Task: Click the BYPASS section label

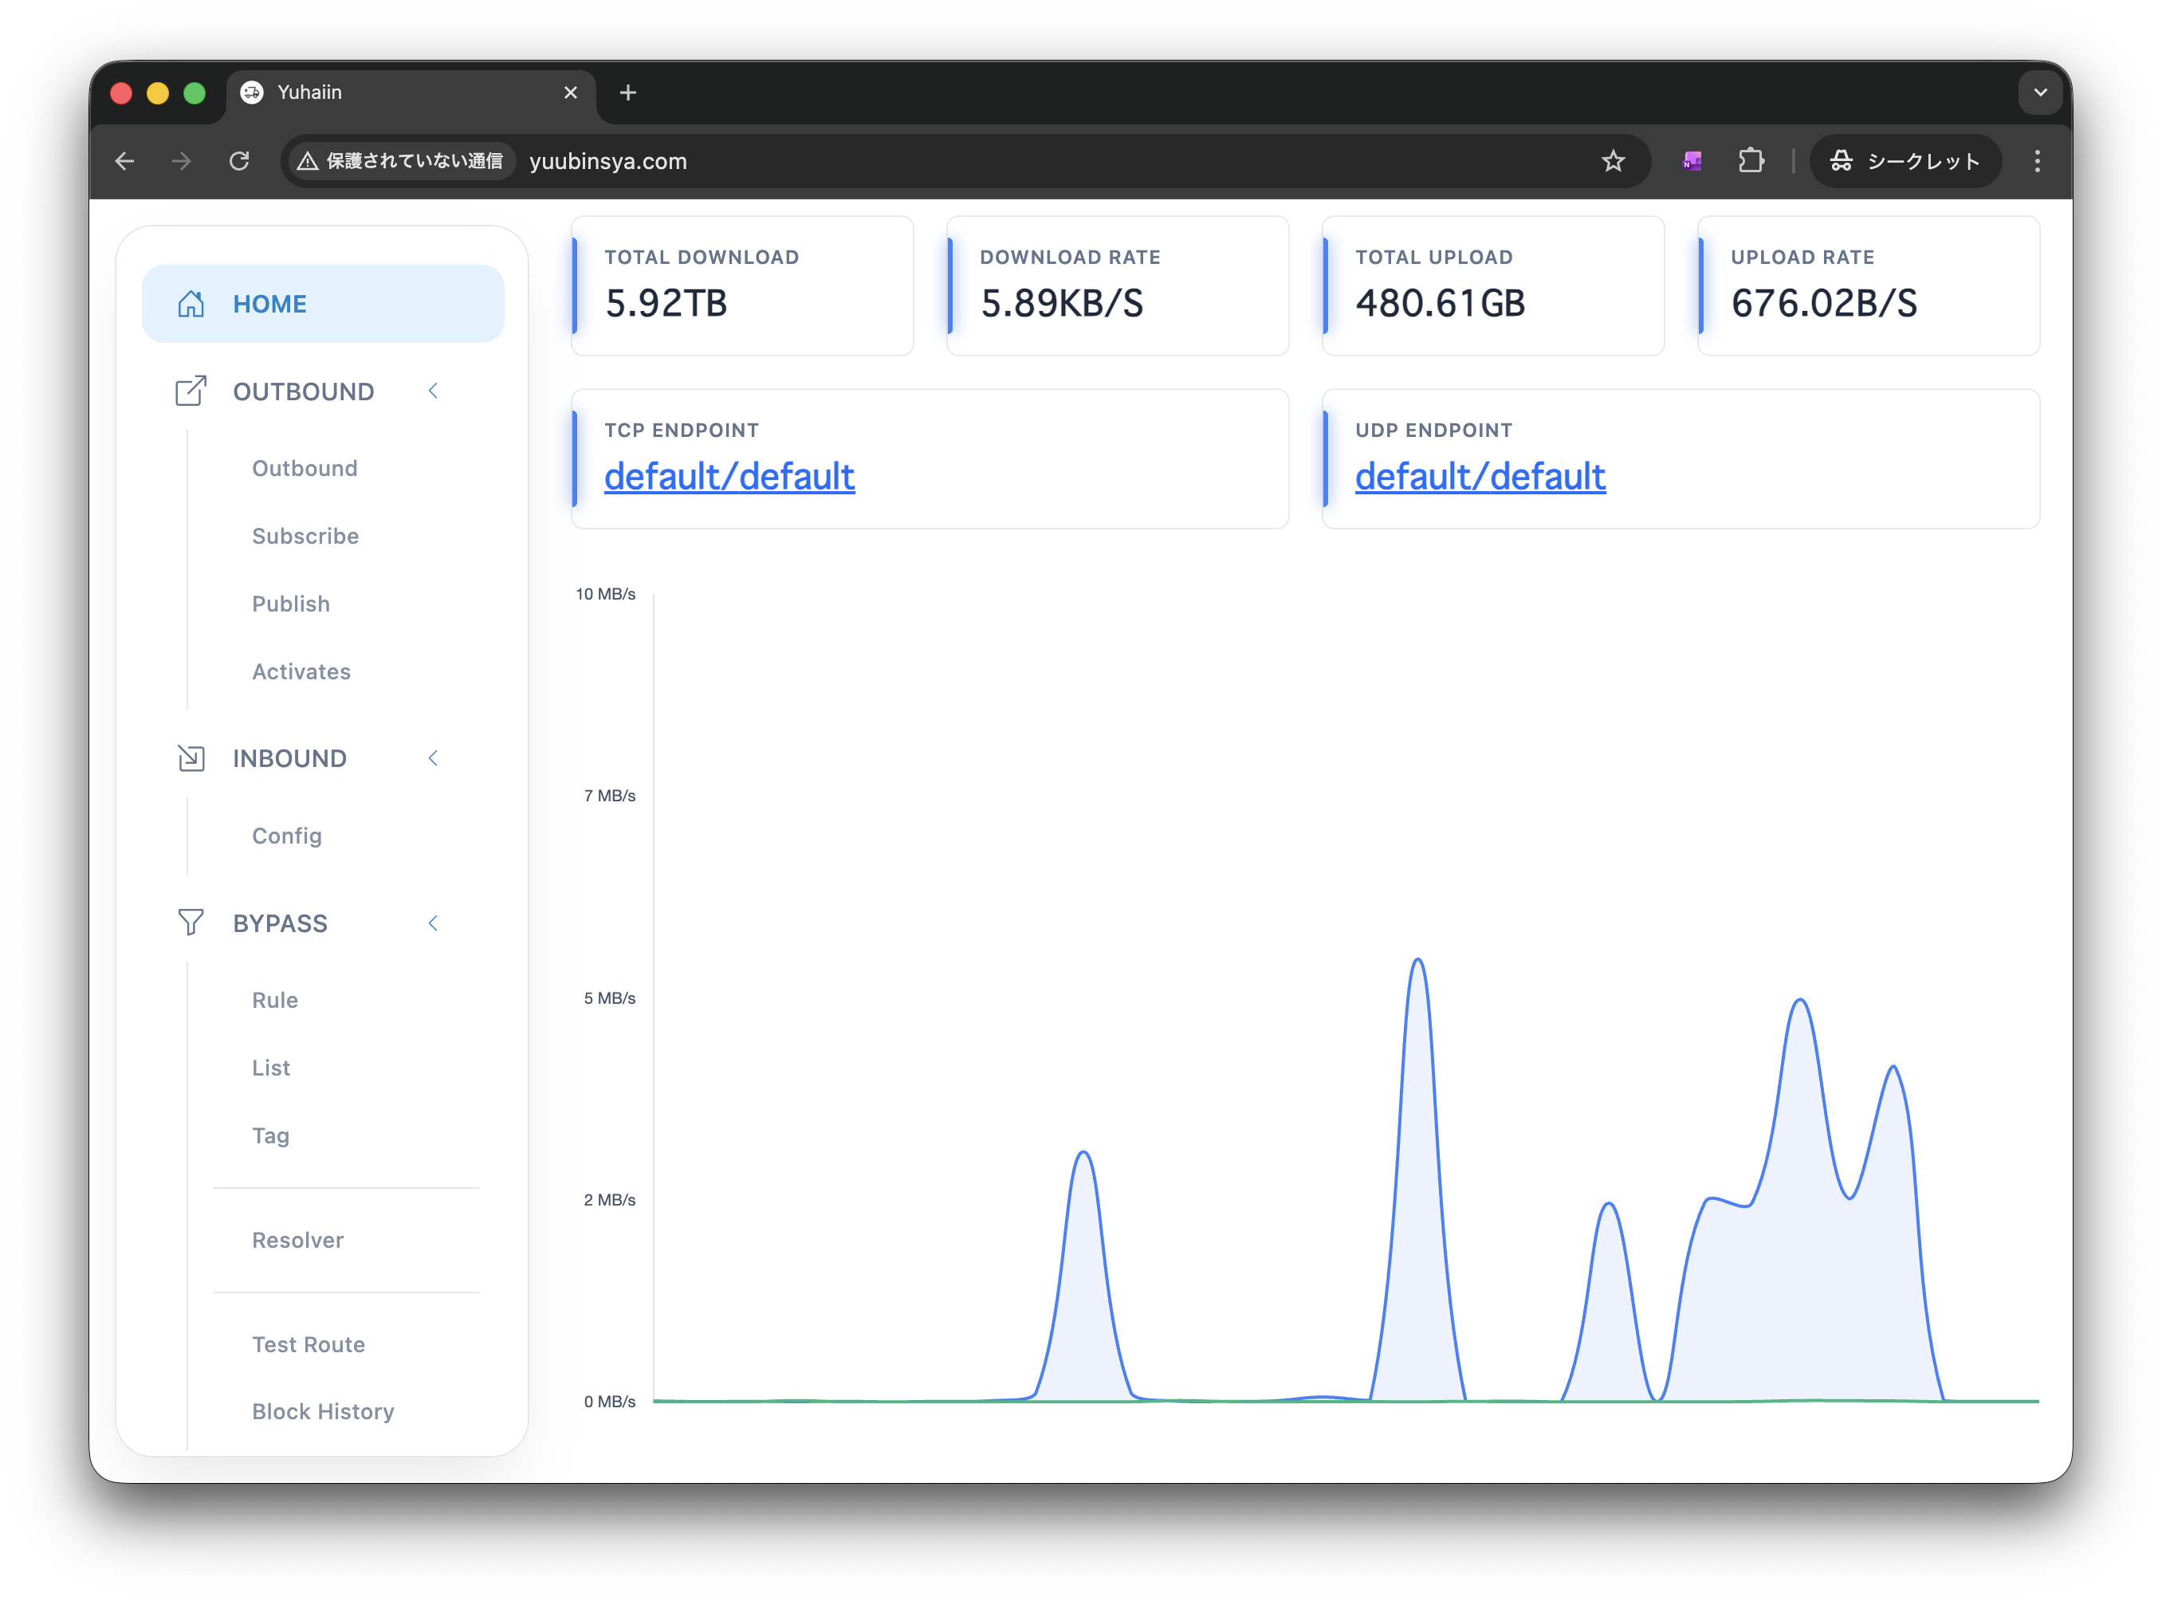Action: click(x=280, y=923)
